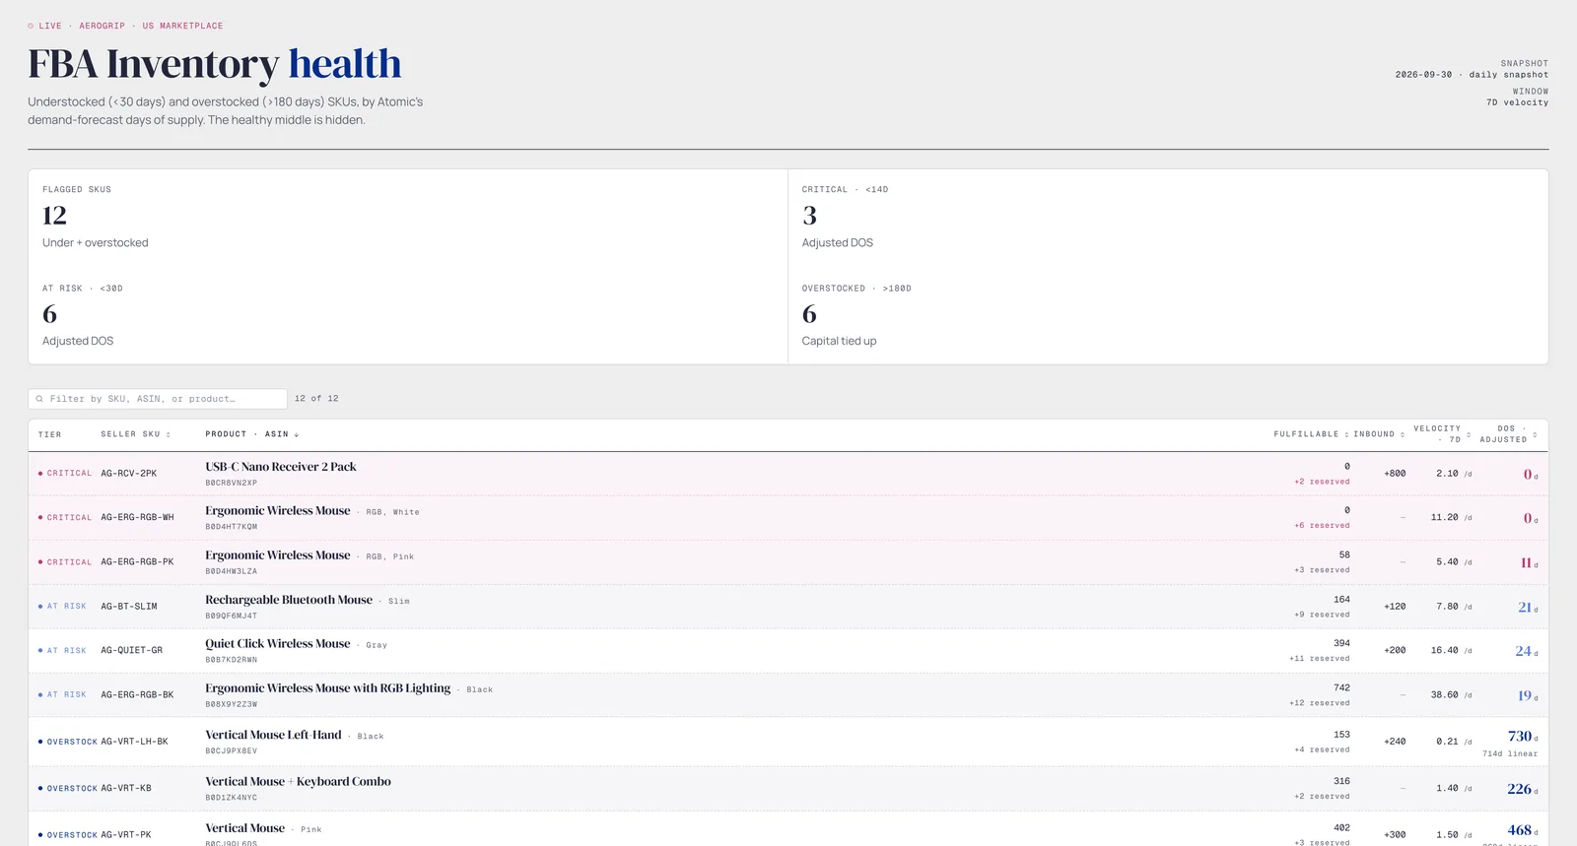This screenshot has width=1577, height=846.
Task: Click the 24d adjusted DOS value
Action: (x=1527, y=651)
